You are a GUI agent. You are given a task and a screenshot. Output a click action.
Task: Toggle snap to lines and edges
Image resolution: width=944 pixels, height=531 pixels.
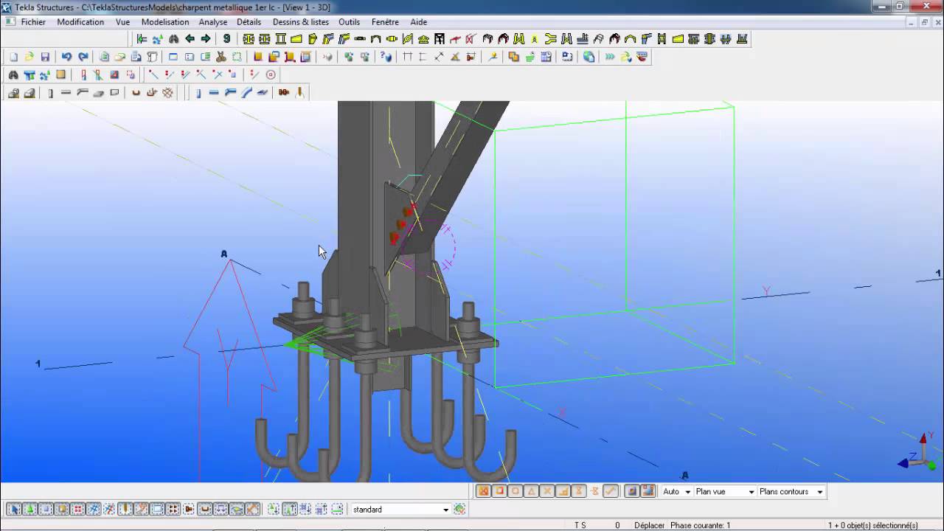(611, 491)
